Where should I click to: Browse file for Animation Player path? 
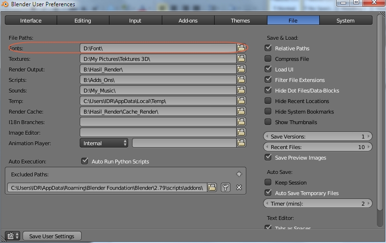[241, 143]
